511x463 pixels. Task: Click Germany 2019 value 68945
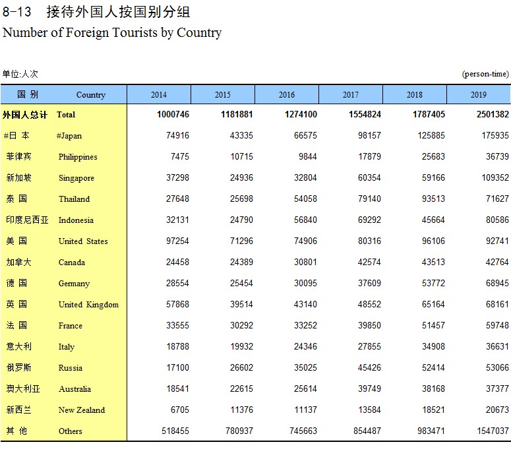(x=497, y=283)
